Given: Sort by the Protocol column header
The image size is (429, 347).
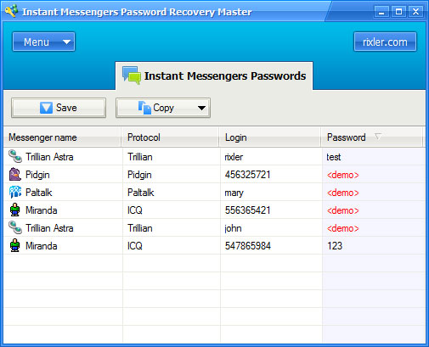Looking at the screenshot, I should pyautogui.click(x=171, y=137).
